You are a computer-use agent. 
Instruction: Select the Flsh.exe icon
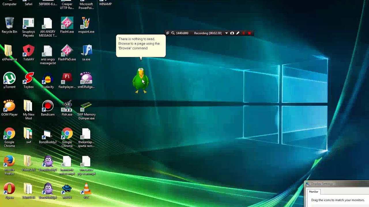(67, 108)
